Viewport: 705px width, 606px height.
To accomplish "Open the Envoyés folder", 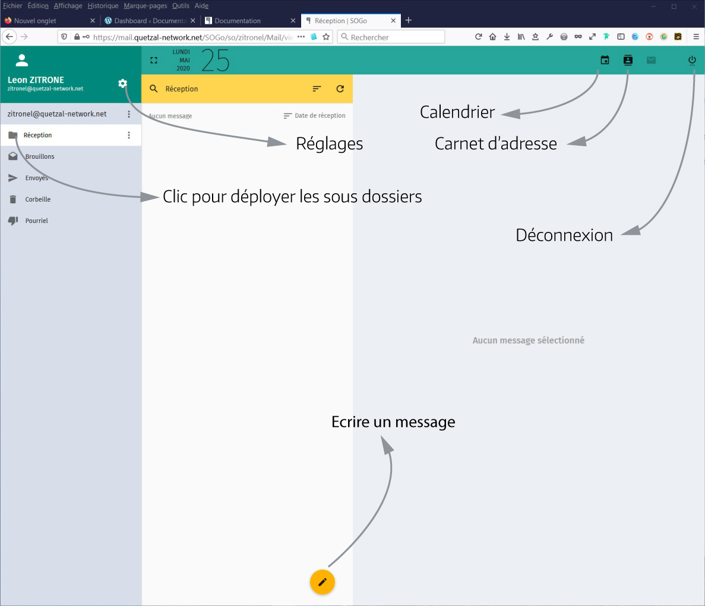I will pyautogui.click(x=36, y=178).
